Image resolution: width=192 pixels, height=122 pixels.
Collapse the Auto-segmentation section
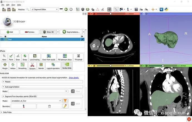click(42, 87)
